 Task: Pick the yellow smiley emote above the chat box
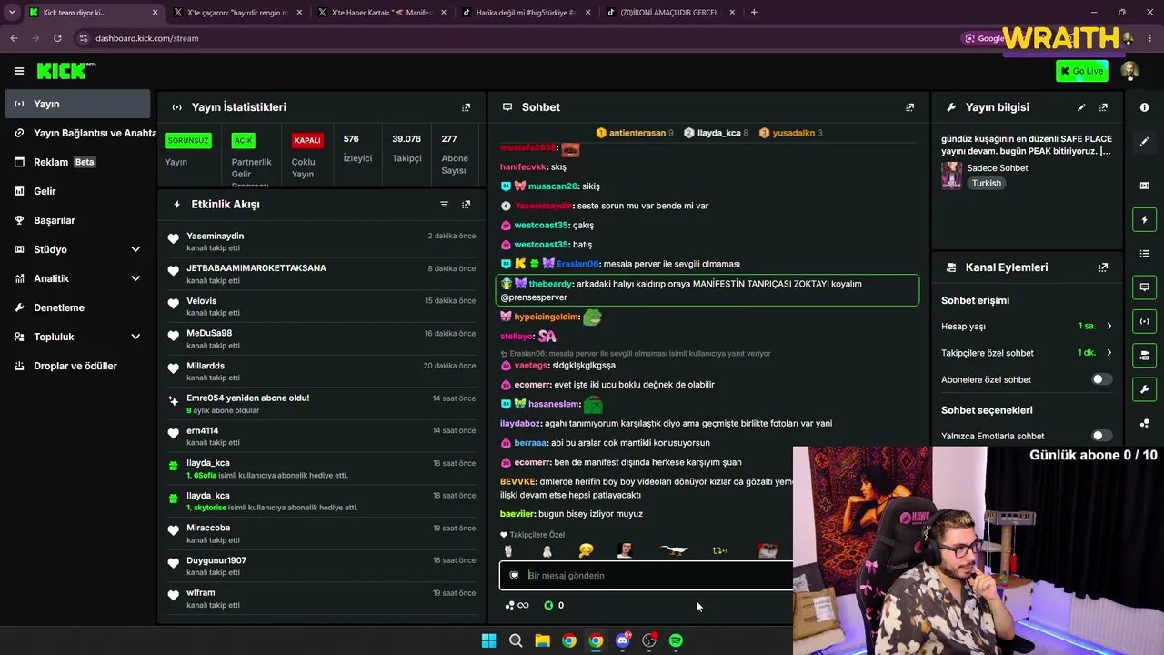click(x=587, y=549)
